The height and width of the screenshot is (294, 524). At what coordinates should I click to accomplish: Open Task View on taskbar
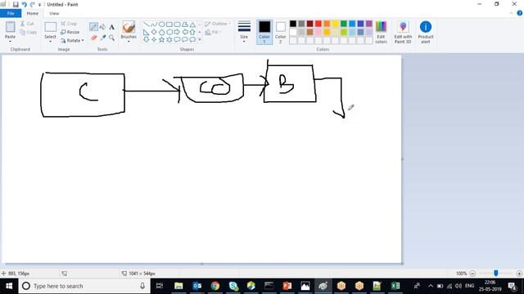(160, 286)
